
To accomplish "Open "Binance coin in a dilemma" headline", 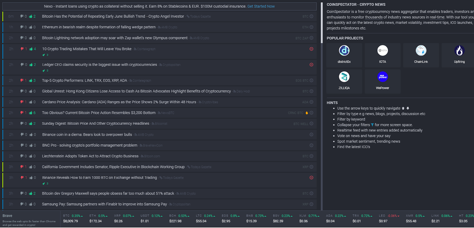I will 87,135.
